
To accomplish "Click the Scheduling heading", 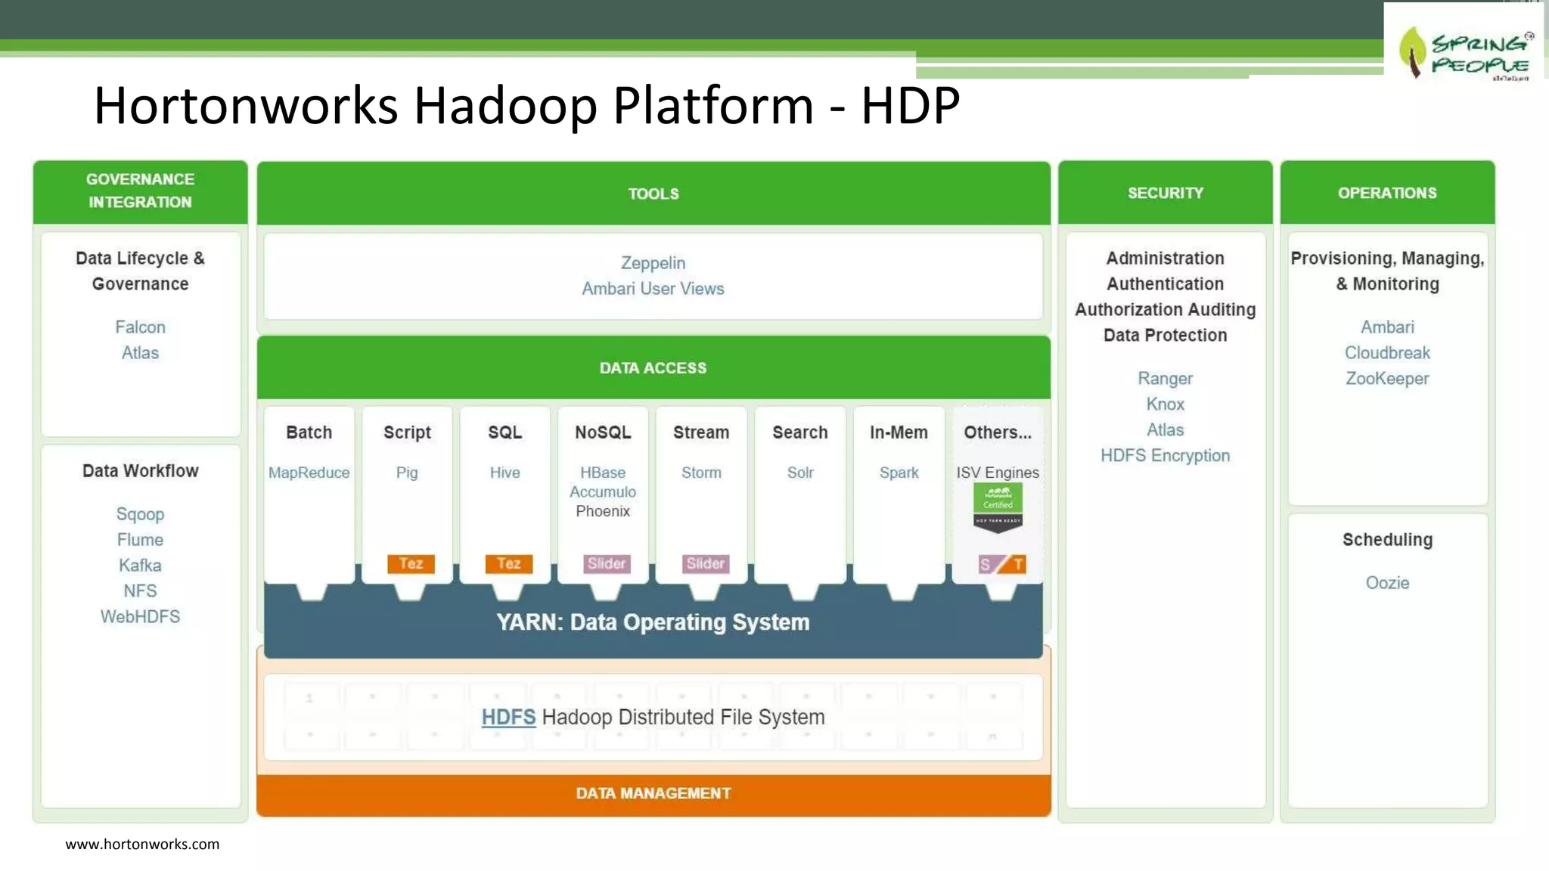I will point(1387,540).
